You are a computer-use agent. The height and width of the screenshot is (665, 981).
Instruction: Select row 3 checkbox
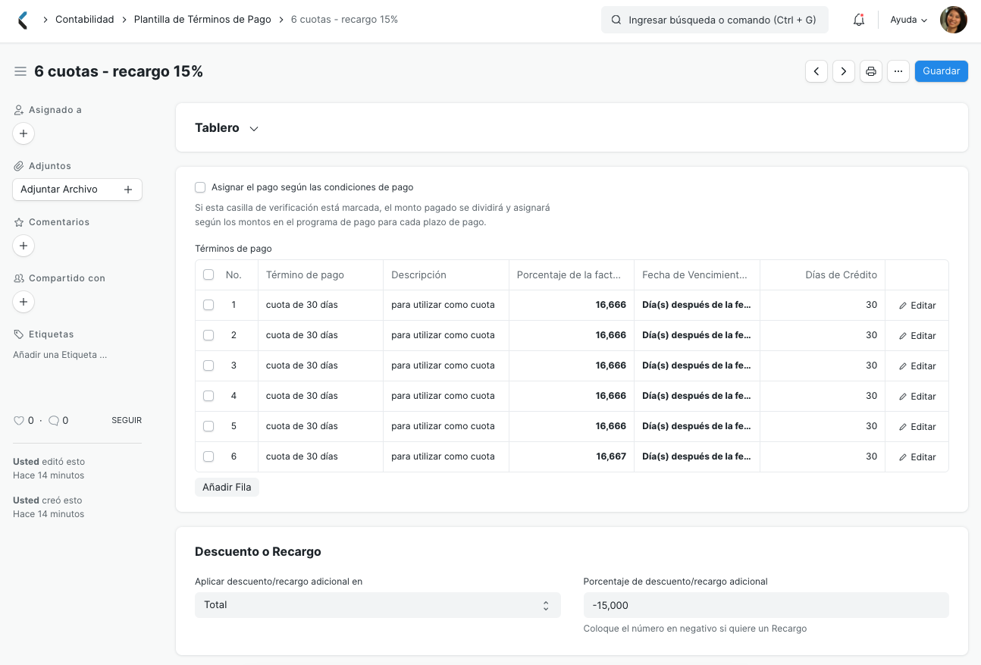pos(208,365)
